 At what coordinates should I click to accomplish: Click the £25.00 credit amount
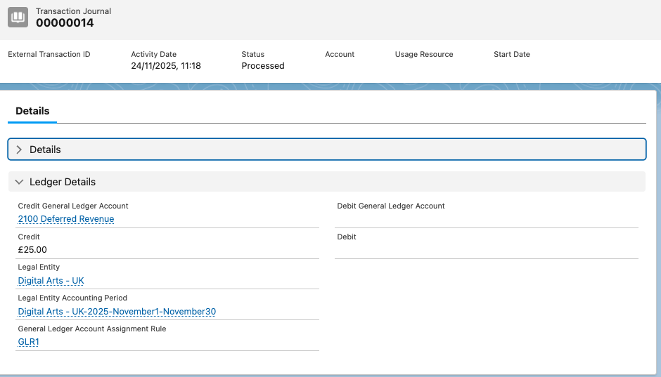click(32, 250)
